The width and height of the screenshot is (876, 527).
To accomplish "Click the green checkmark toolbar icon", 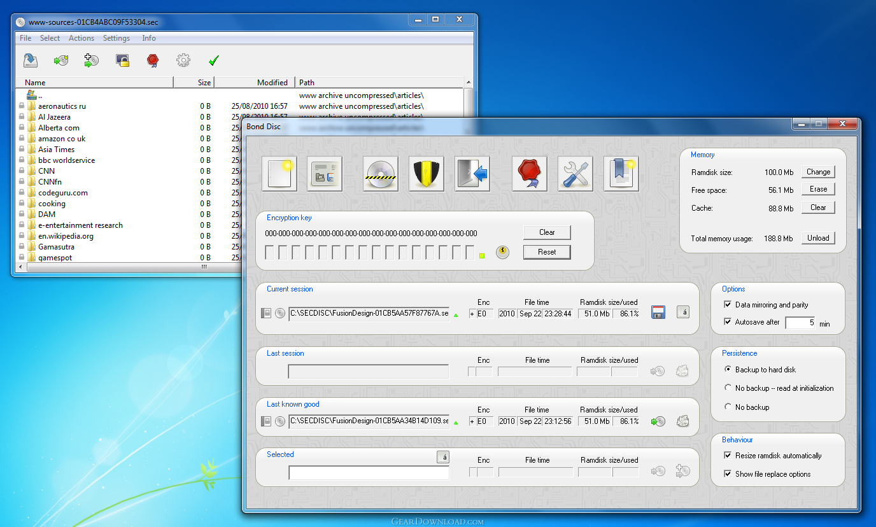I will point(214,60).
